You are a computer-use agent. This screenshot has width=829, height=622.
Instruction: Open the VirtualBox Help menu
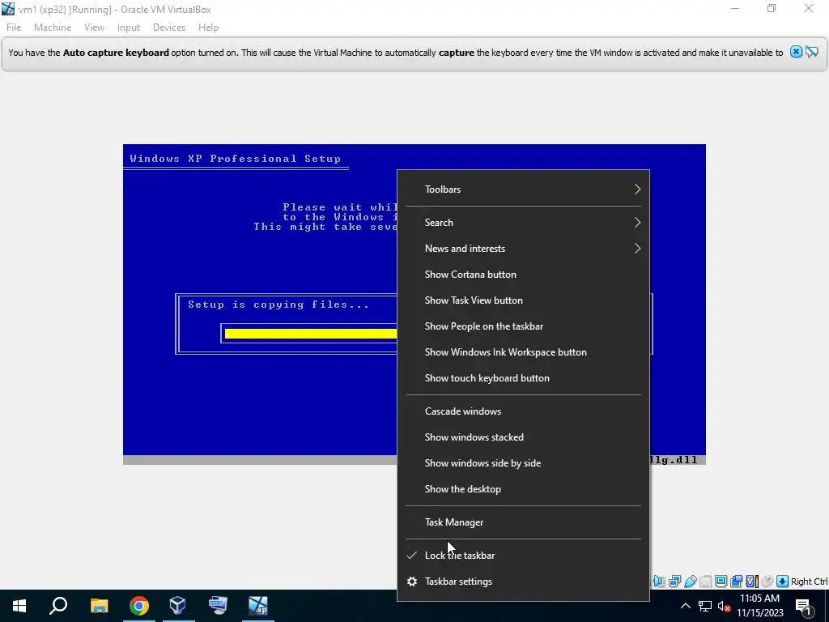[208, 28]
